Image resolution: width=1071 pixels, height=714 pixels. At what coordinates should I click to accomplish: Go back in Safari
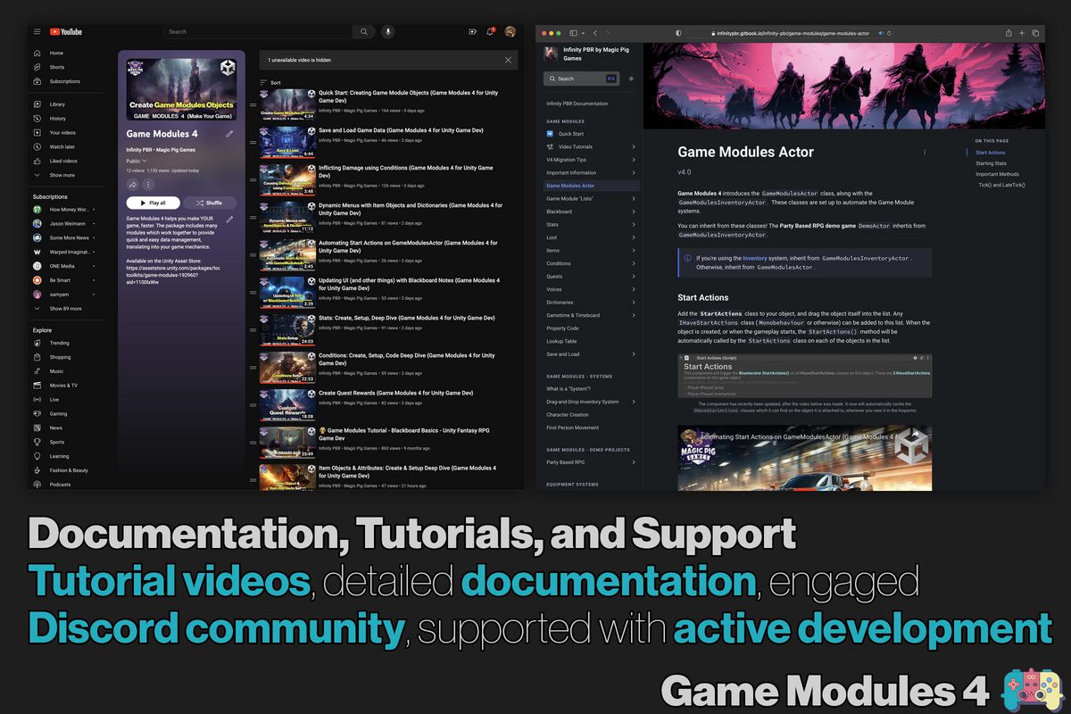coord(595,33)
